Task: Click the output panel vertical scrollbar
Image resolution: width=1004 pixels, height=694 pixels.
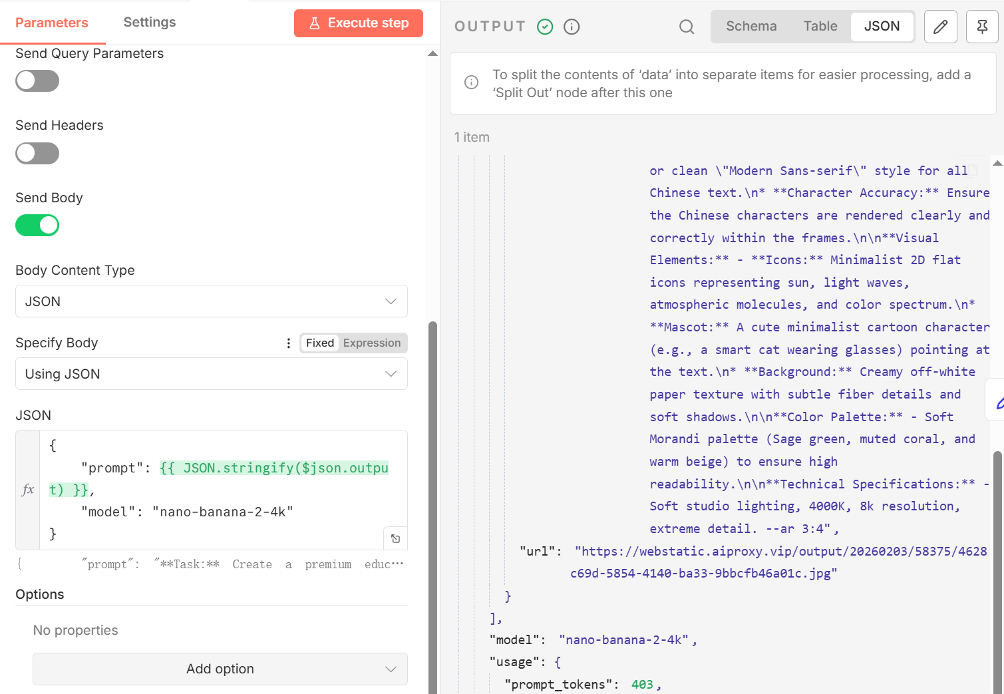Action: click(x=997, y=572)
